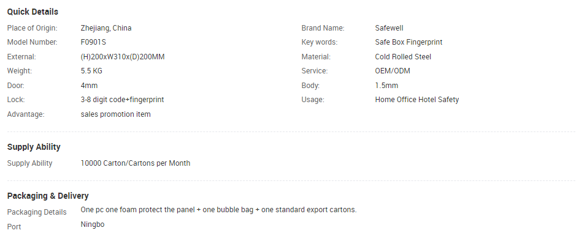Click the OEM/ODM service value
Image resolution: width=579 pixels, height=233 pixels.
click(x=393, y=71)
